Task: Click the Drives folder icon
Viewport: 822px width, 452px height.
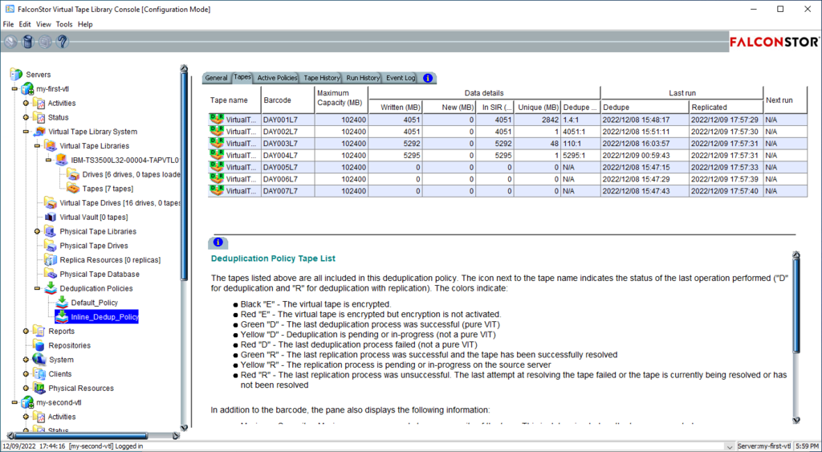Action: 73,174
